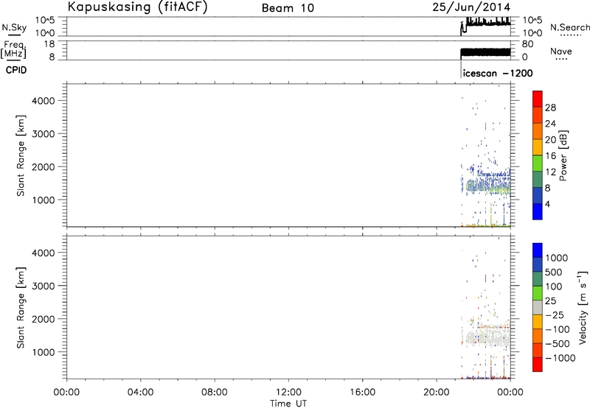This screenshot has height=408, width=590.
Task: Click the 'Power [dB]' colorbar title
Action: [x=563, y=155]
